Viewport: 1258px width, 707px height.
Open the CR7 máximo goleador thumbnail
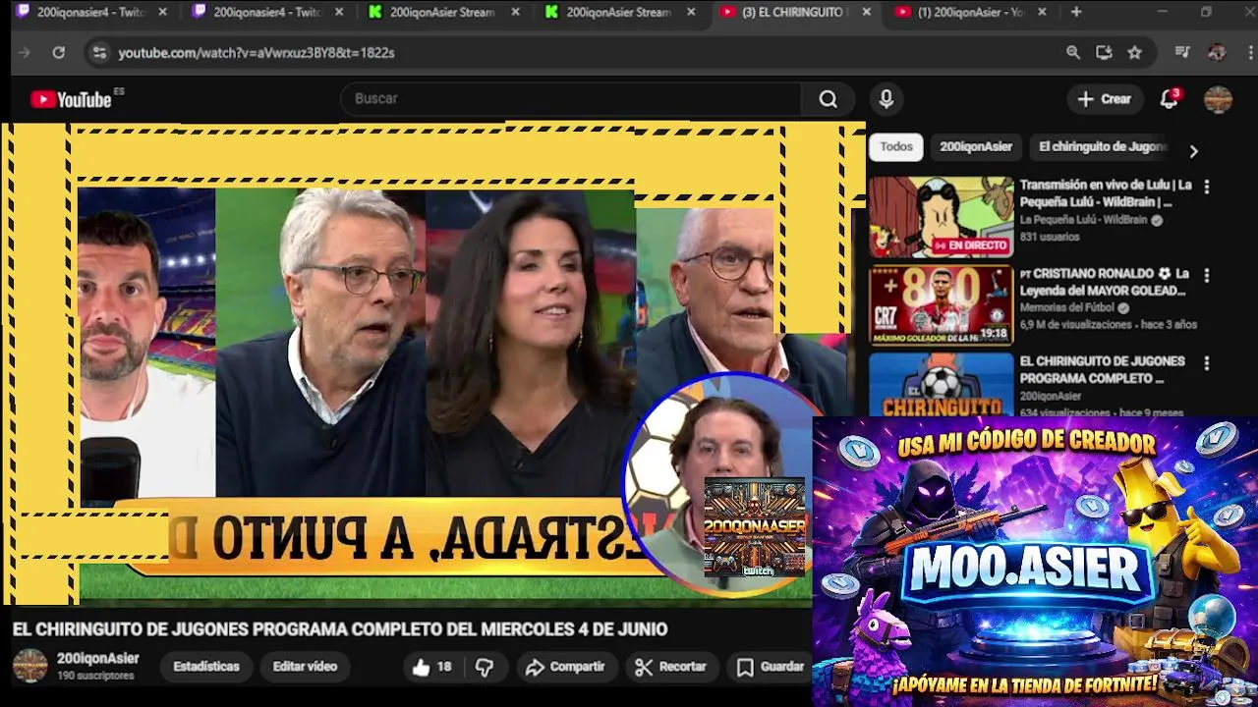coord(941,305)
